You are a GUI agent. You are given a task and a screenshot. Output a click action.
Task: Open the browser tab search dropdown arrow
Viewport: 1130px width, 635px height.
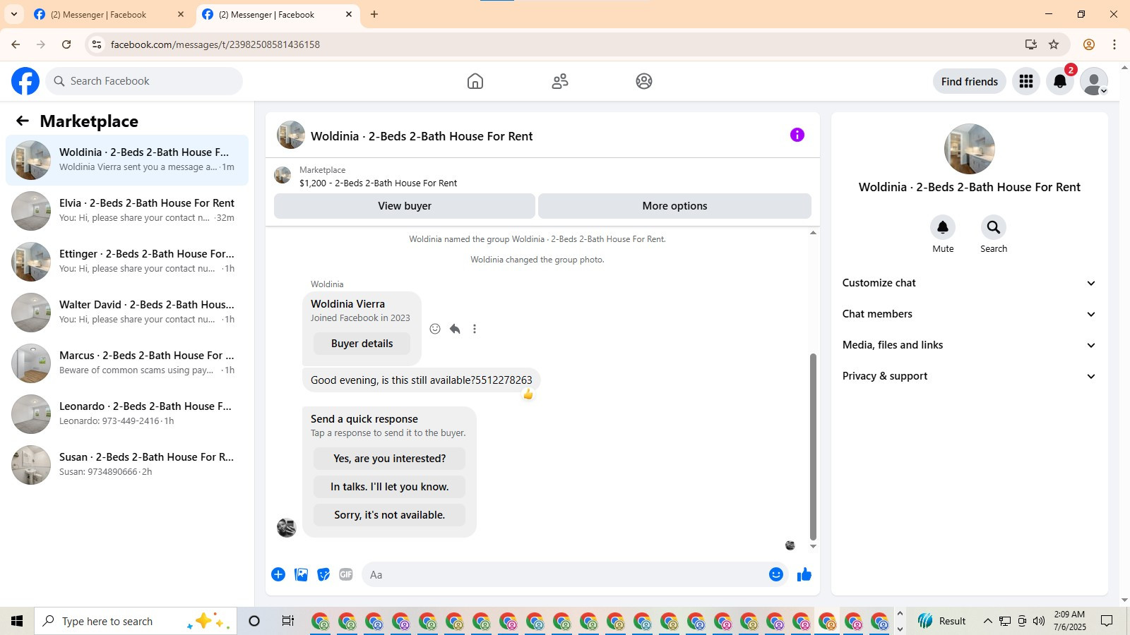pos(13,14)
